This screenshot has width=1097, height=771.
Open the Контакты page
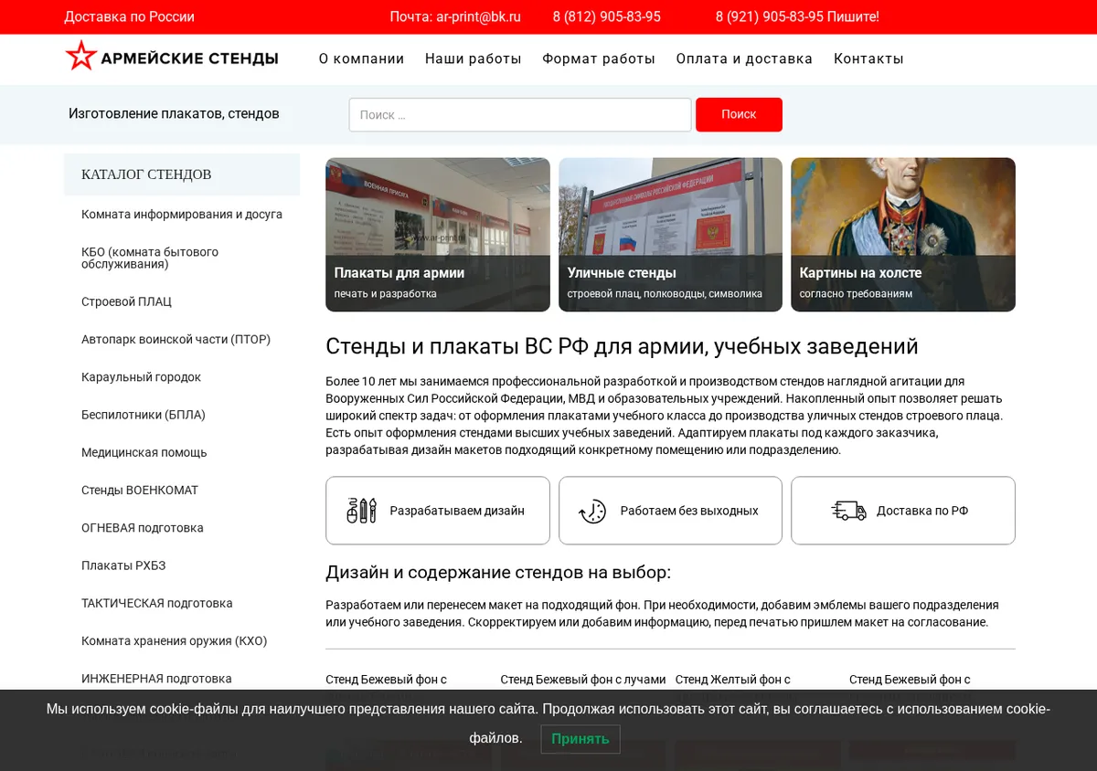(868, 58)
